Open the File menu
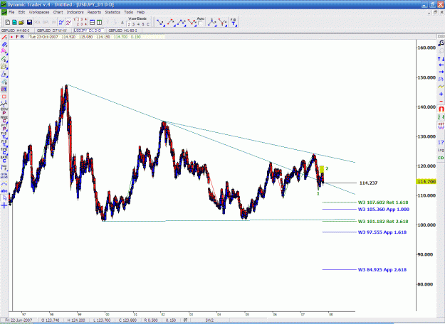The height and width of the screenshot is (324, 445). (x=11, y=12)
